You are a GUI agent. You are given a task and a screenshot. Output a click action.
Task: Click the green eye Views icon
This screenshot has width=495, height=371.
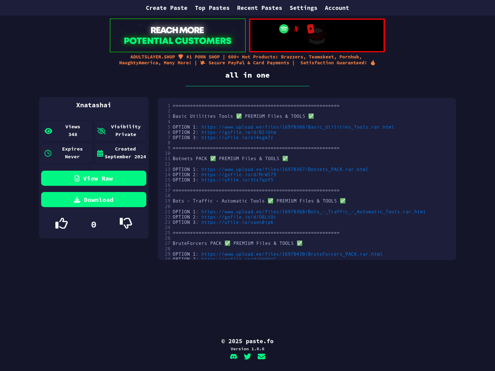pos(48,131)
